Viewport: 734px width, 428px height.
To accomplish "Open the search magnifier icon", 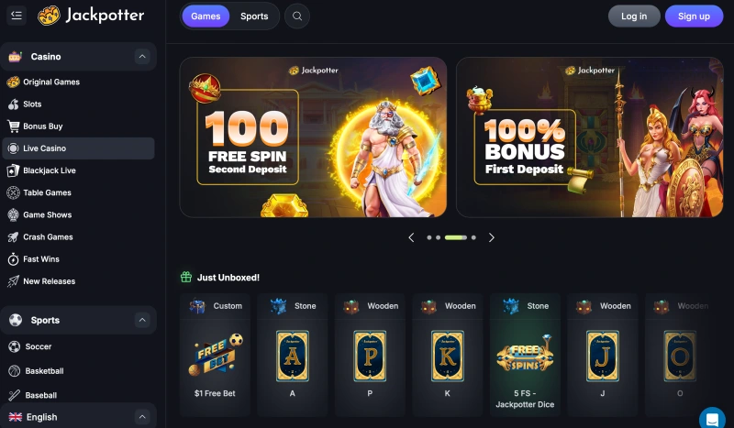I will pos(297,16).
